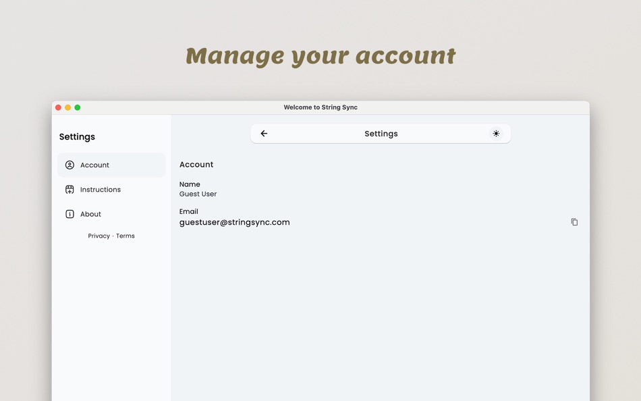Switch to the Instructions section
Image resolution: width=641 pixels, height=401 pixels.
coord(101,190)
